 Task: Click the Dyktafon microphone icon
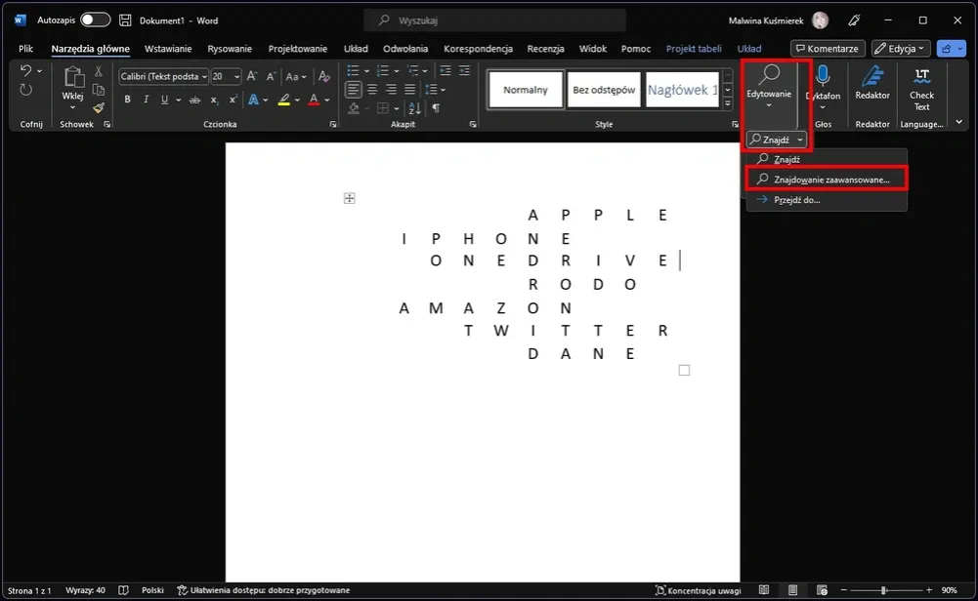[x=823, y=76]
